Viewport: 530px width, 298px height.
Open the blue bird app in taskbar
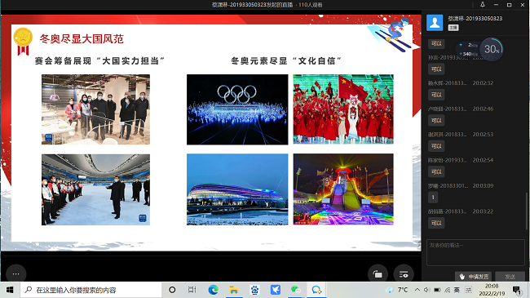pyautogui.click(x=275, y=290)
